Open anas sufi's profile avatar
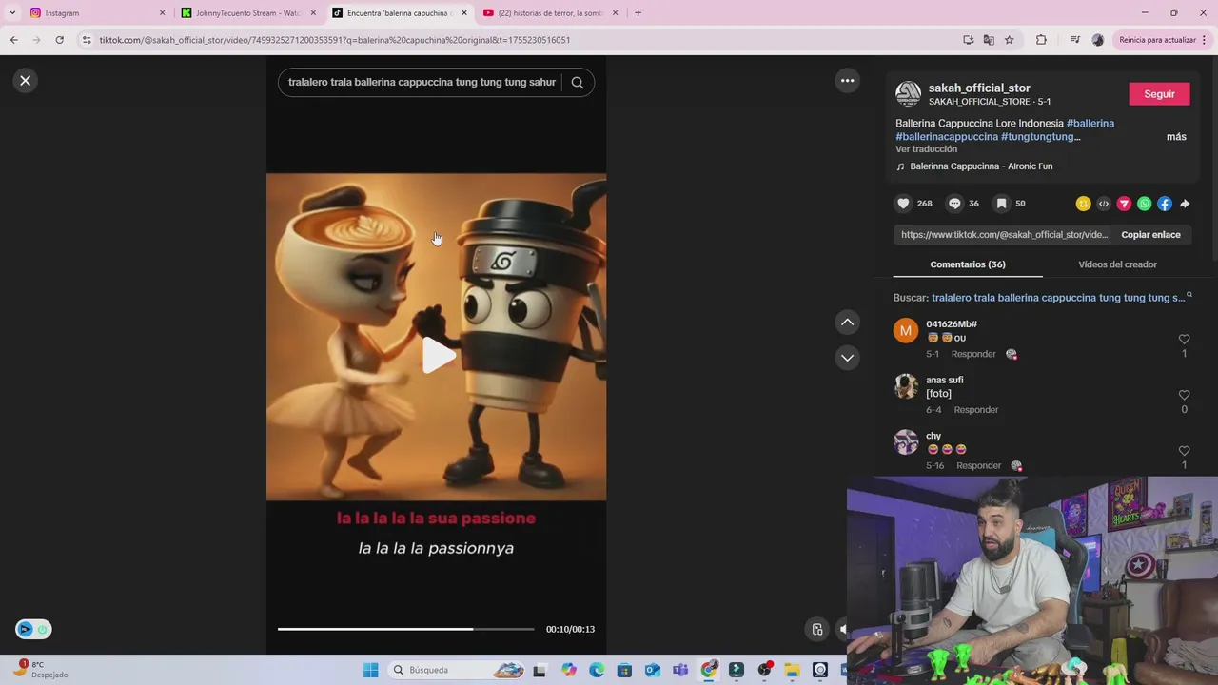This screenshot has width=1218, height=685. pos(906,387)
